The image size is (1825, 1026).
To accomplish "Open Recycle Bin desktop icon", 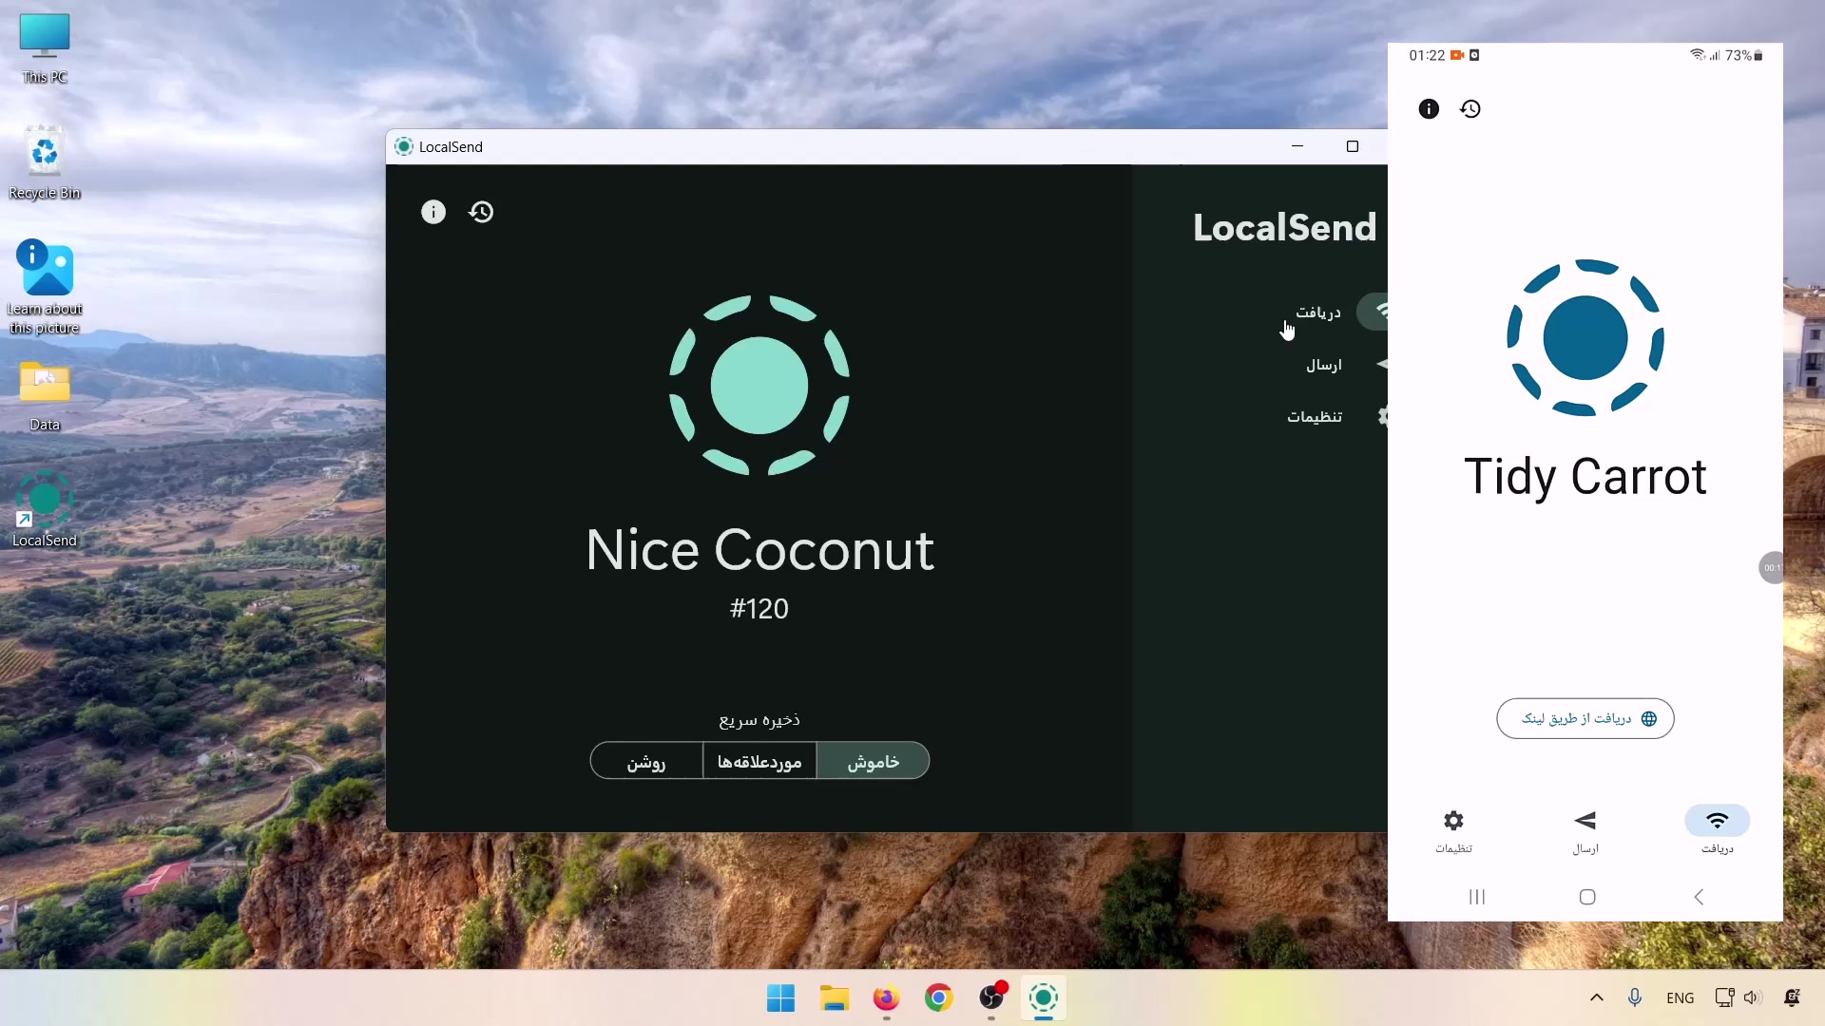I will (x=45, y=162).
